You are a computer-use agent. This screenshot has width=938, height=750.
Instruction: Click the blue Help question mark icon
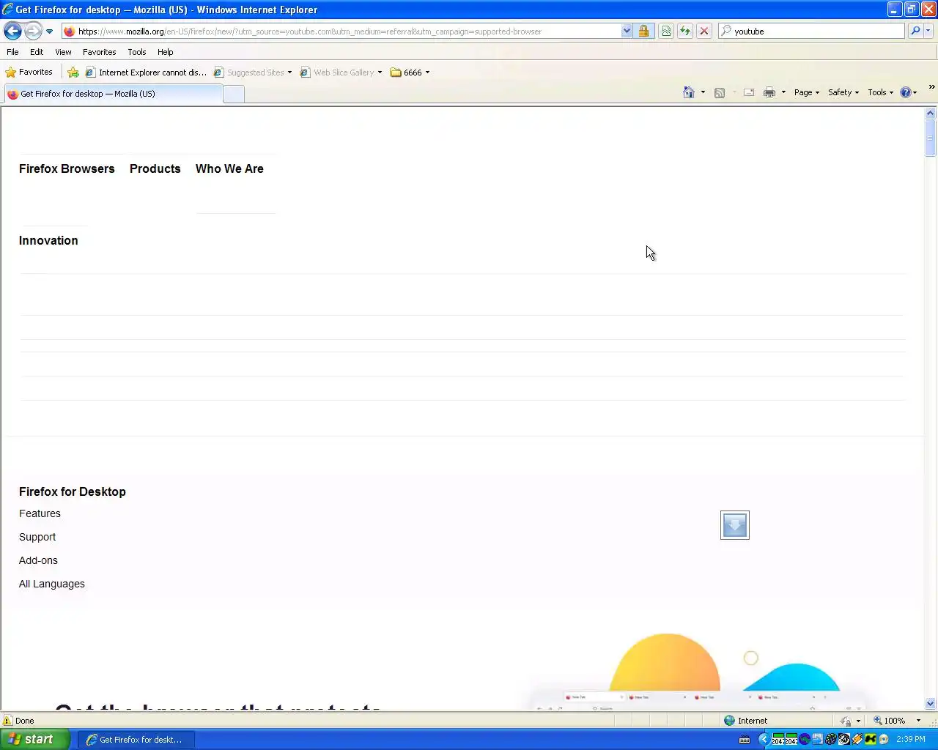pos(906,92)
